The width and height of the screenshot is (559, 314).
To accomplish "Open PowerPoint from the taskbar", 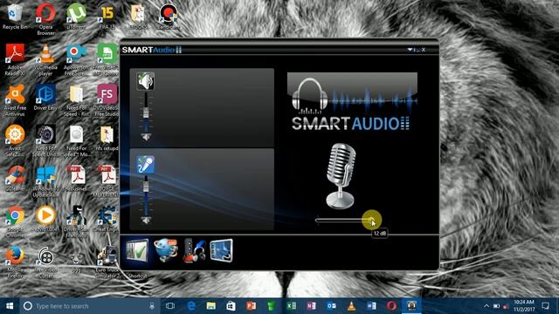I will 251,306.
